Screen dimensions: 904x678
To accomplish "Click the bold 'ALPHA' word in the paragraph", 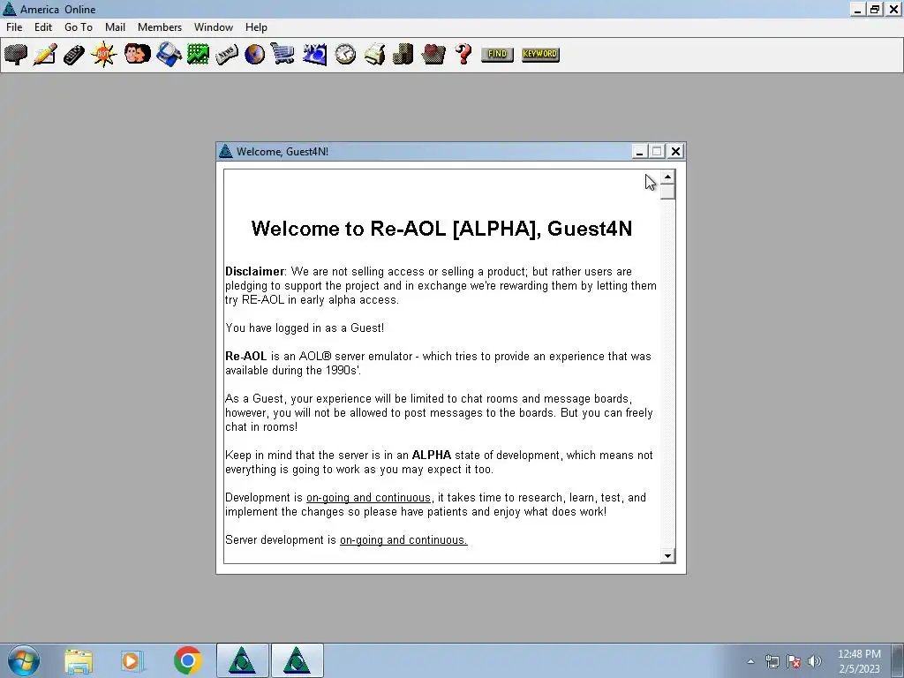I will [x=431, y=455].
